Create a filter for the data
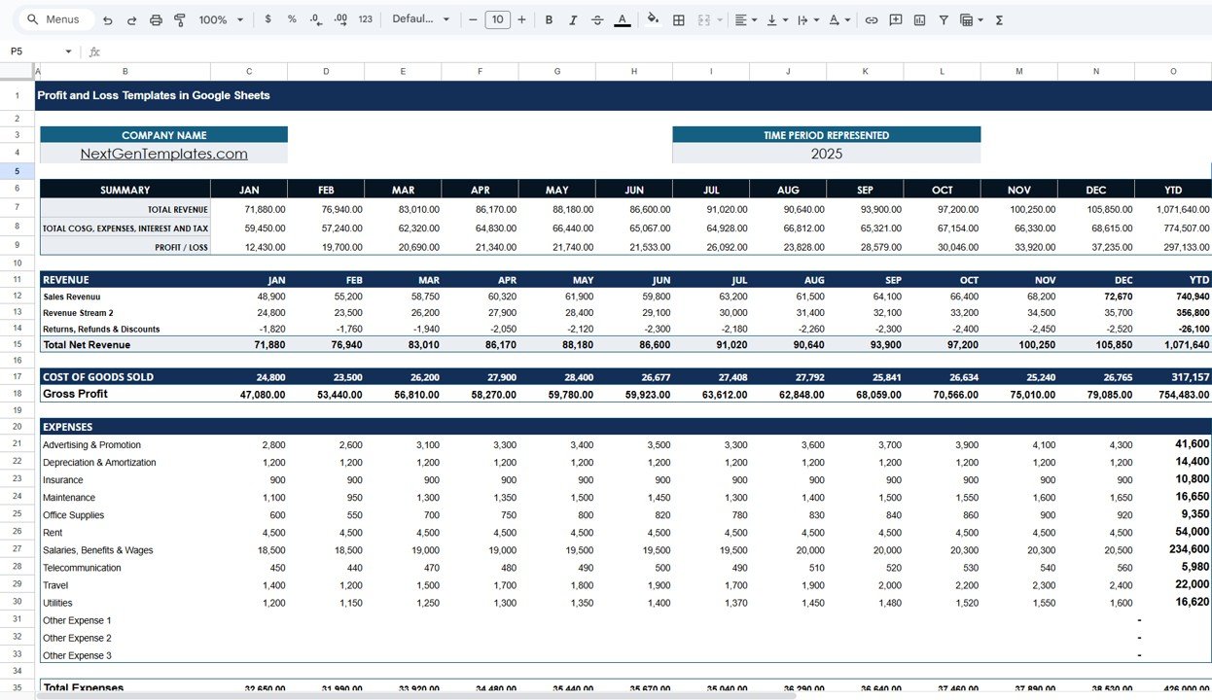Screen dimensions: 1212x700 click(944, 19)
